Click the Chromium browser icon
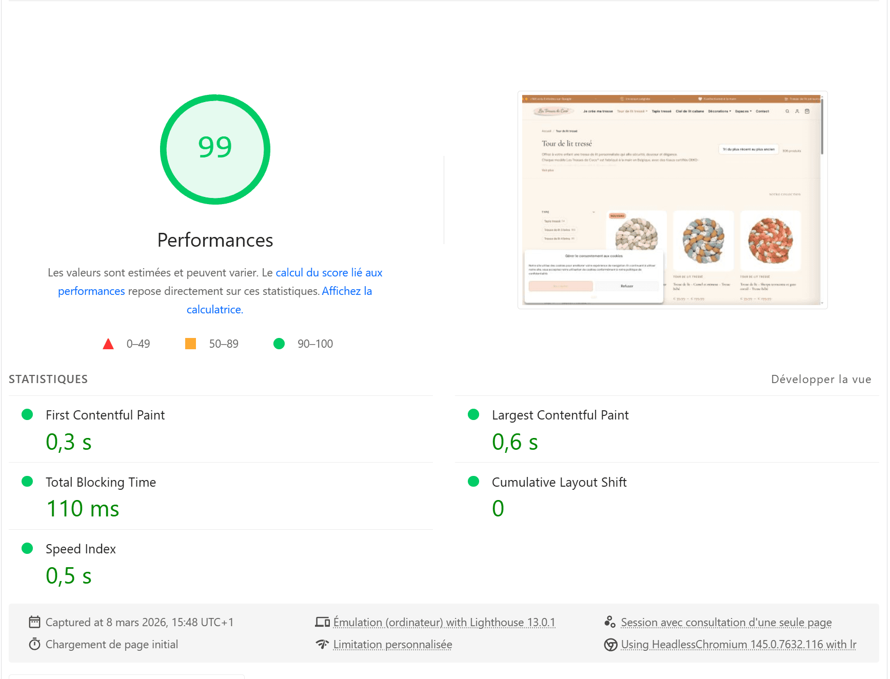Image resolution: width=890 pixels, height=679 pixels. (610, 645)
